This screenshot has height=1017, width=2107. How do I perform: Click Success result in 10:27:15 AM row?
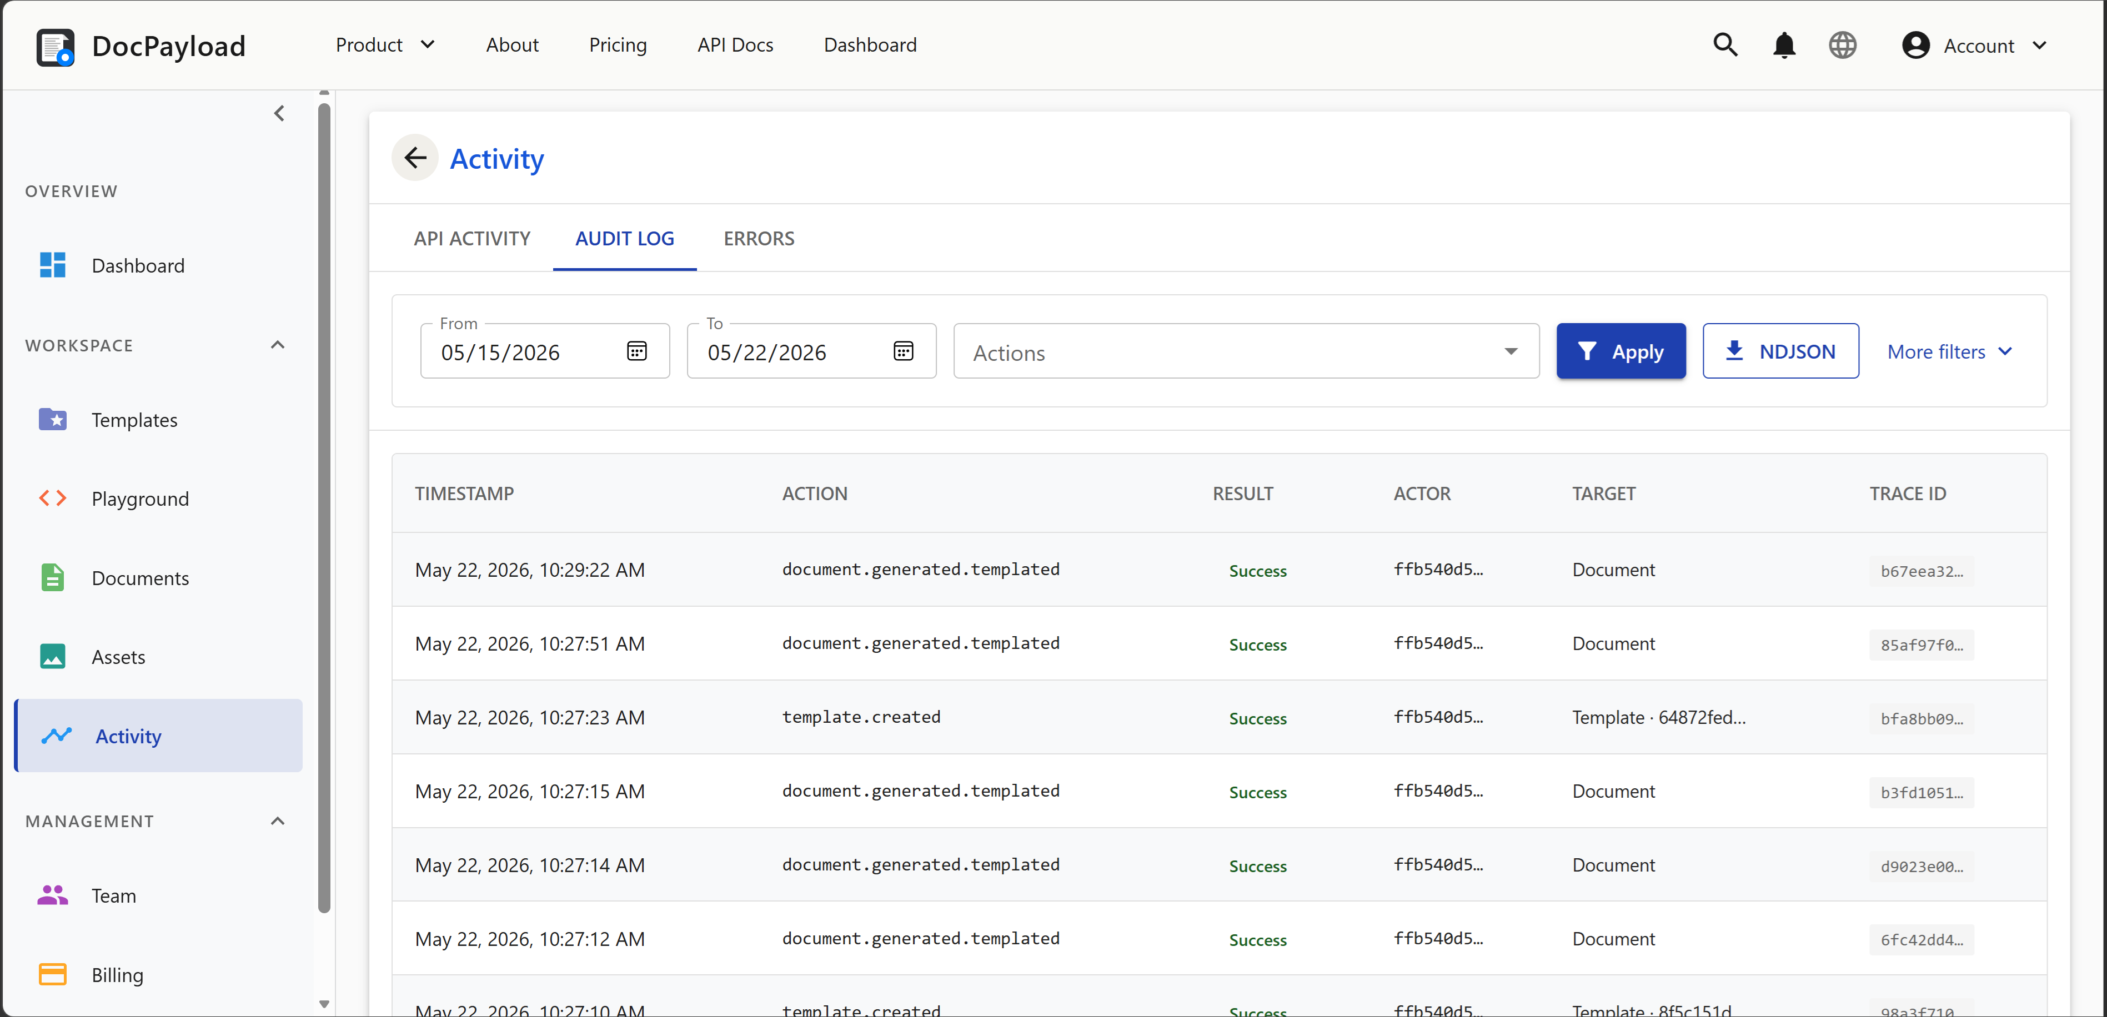click(x=1257, y=792)
